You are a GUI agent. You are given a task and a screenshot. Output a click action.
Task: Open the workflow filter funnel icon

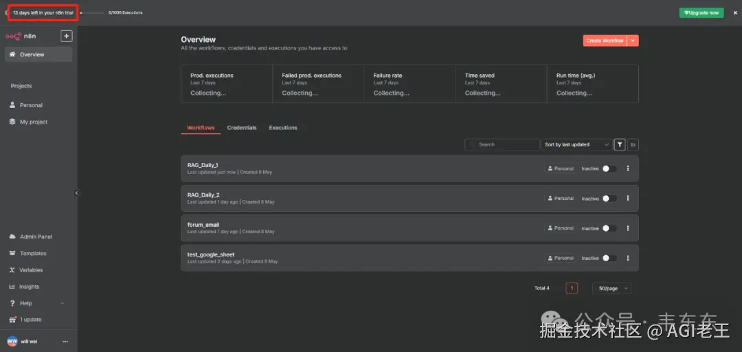coord(620,144)
